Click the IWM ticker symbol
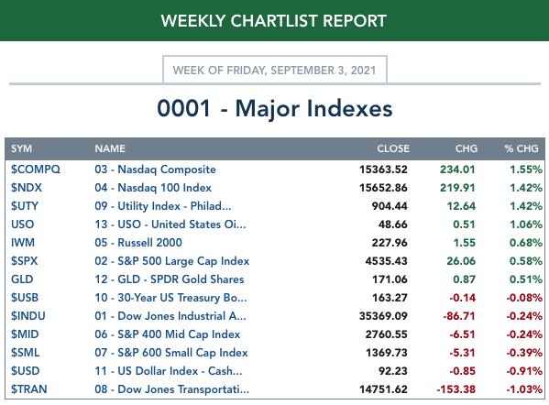The height and width of the screenshot is (405, 549). pyautogui.click(x=23, y=243)
